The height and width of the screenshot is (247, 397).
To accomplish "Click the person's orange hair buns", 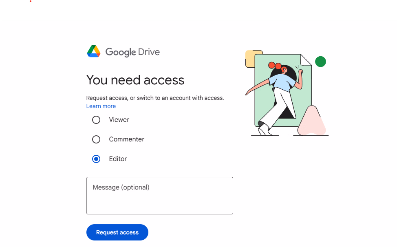I will click(275, 66).
